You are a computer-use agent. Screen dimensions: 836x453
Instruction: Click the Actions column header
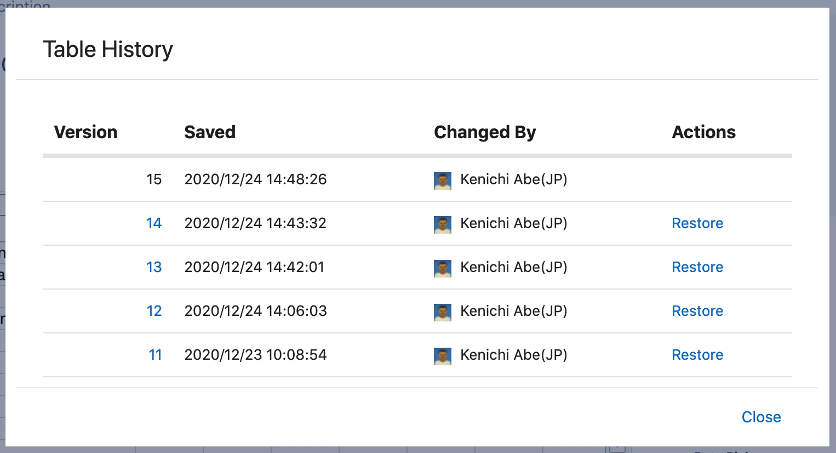pyautogui.click(x=703, y=132)
